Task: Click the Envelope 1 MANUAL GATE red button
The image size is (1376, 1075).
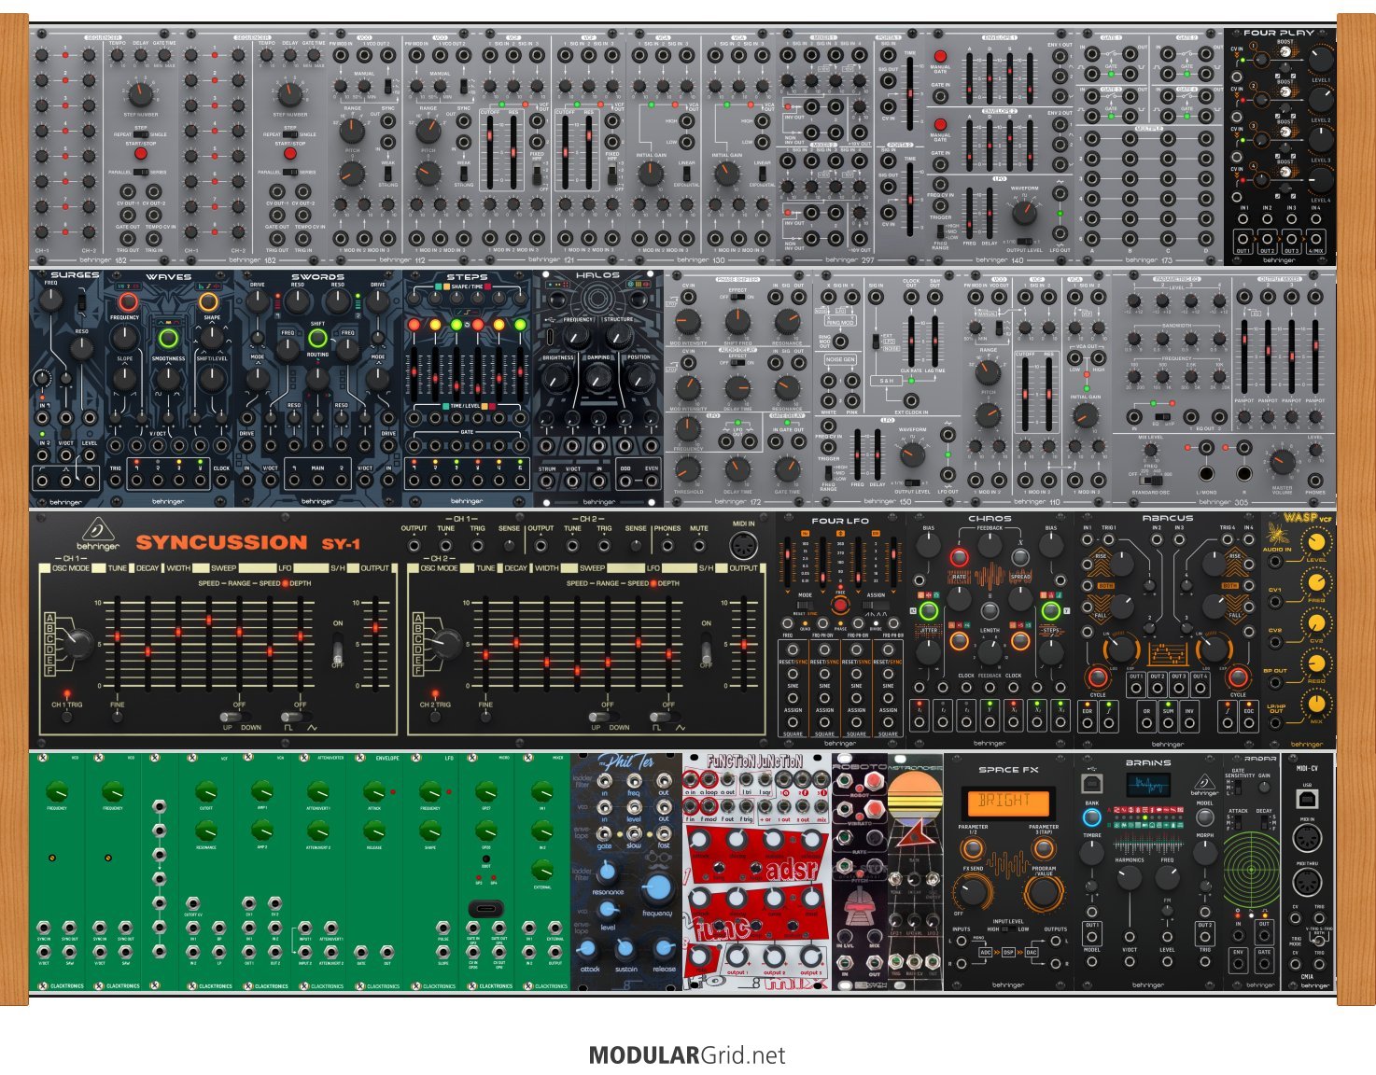Action: pyautogui.click(x=940, y=57)
